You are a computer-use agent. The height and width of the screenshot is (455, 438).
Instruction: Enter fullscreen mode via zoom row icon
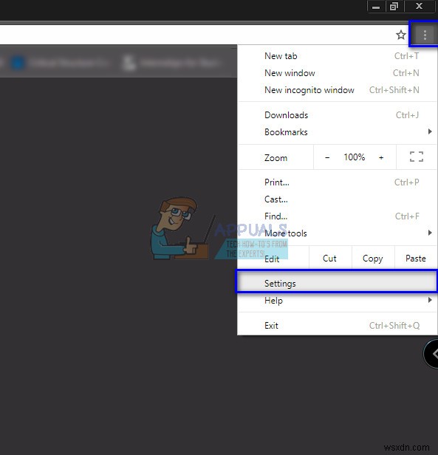click(417, 157)
